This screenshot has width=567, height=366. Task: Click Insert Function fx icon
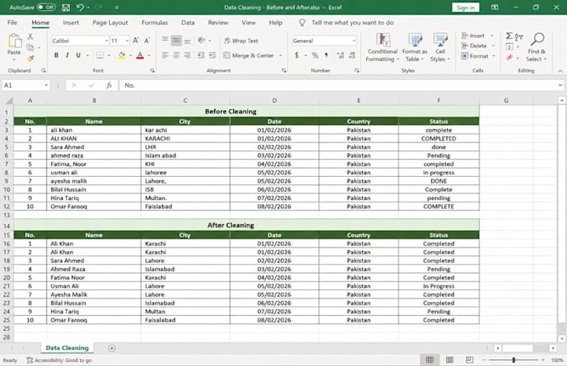tap(108, 85)
